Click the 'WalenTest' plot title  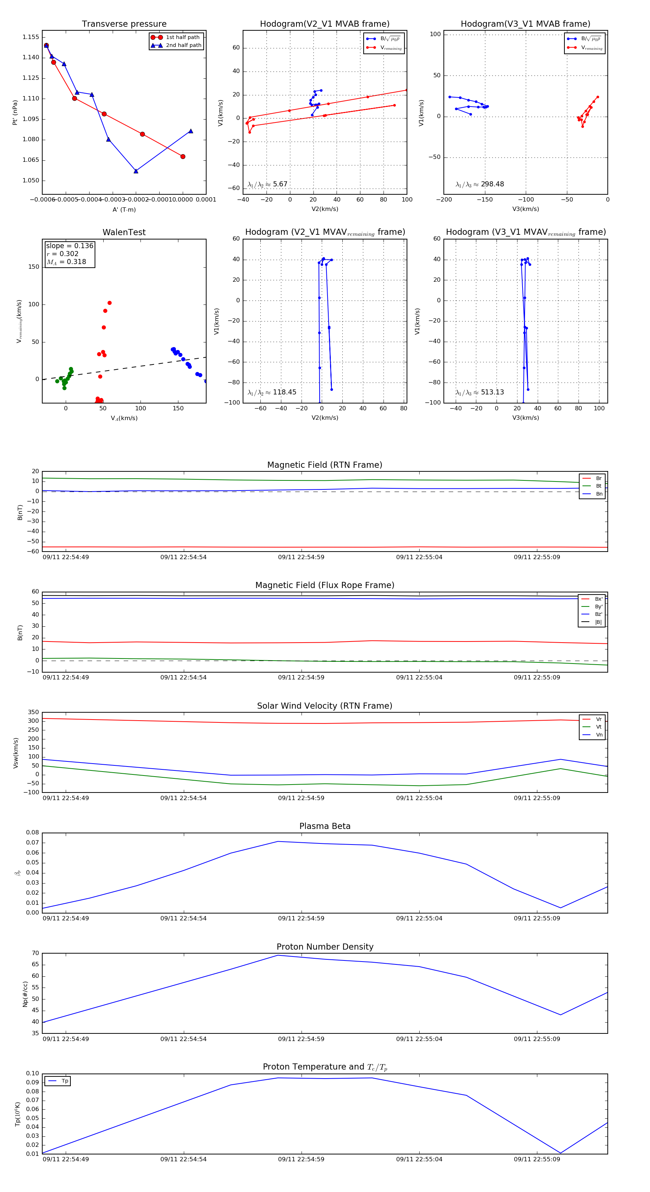(x=124, y=232)
